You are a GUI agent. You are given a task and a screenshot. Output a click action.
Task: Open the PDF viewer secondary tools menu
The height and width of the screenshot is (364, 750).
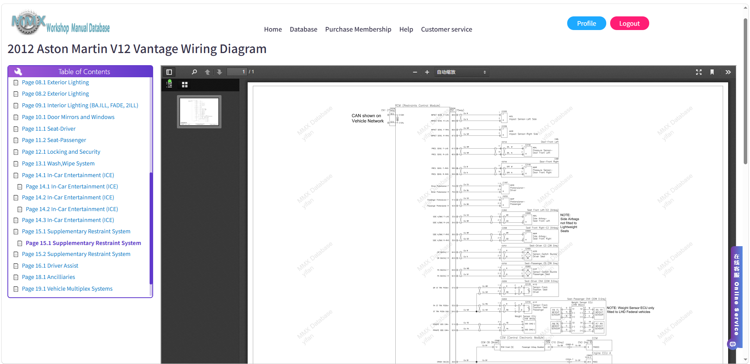[x=728, y=72]
